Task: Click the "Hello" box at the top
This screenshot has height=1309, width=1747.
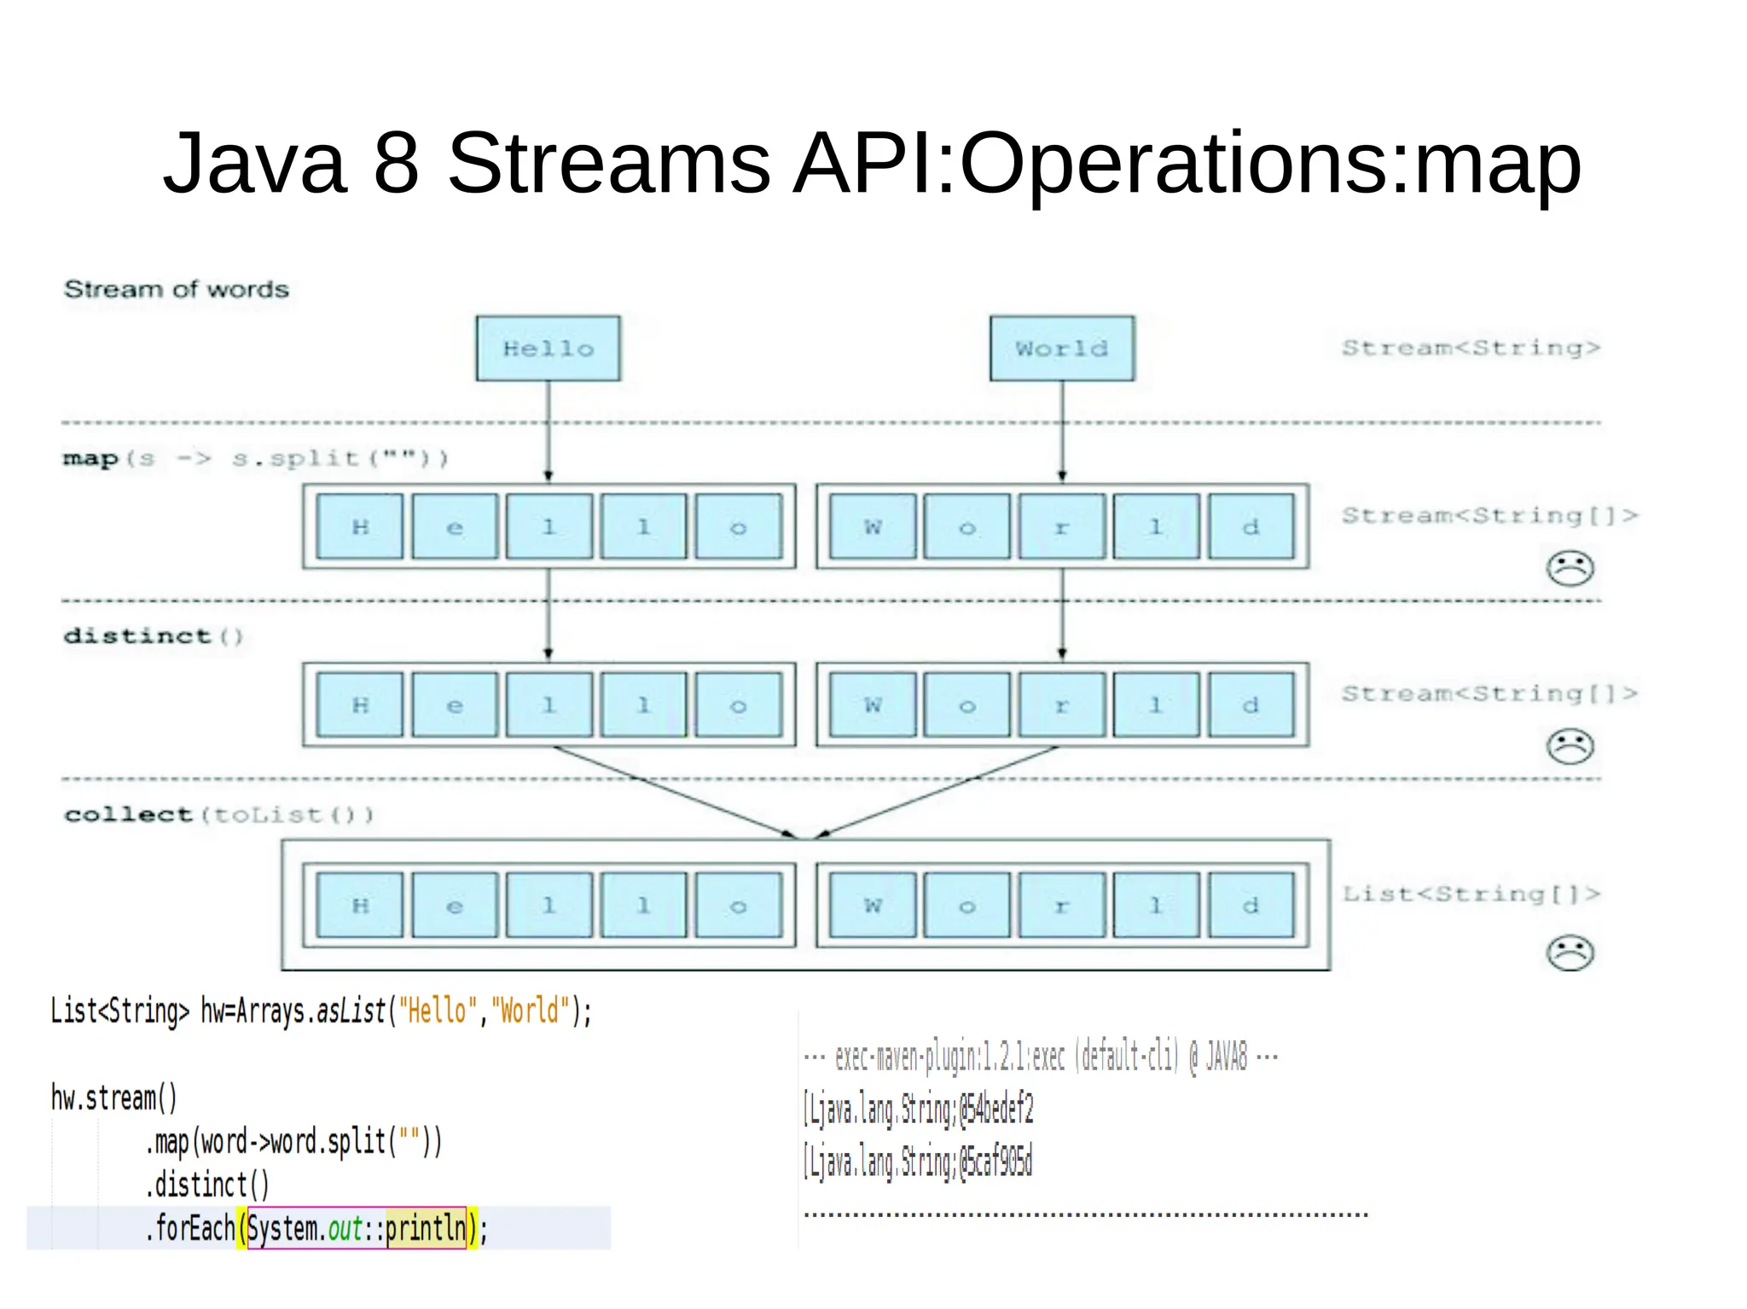Action: 548,348
